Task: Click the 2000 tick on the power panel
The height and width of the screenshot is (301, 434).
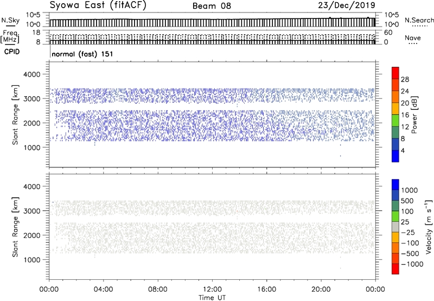Action: [32, 123]
